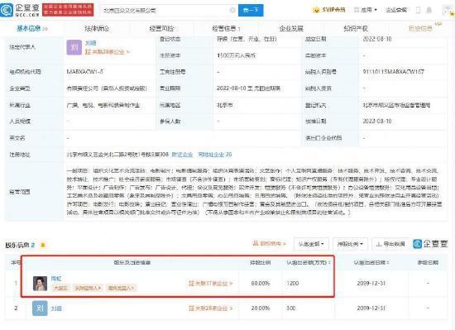Open the legal representative's name link
Viewport: 455px width, 330px height.
point(91,43)
